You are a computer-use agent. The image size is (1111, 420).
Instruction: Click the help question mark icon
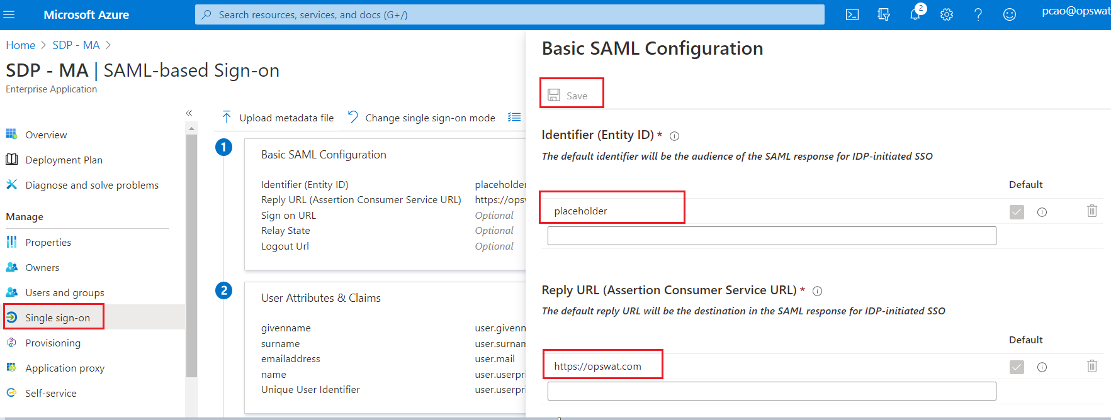(978, 14)
